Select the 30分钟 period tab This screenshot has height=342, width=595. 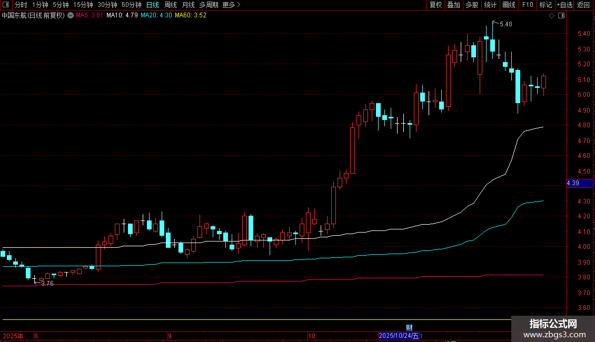click(107, 5)
